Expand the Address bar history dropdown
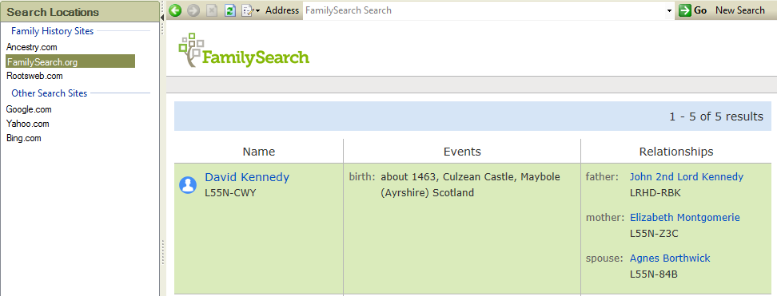This screenshot has width=777, height=296. point(669,10)
